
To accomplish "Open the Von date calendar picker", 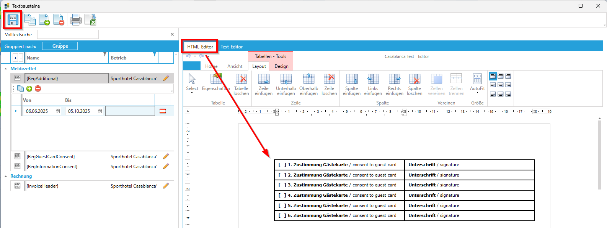I will click(x=58, y=111).
